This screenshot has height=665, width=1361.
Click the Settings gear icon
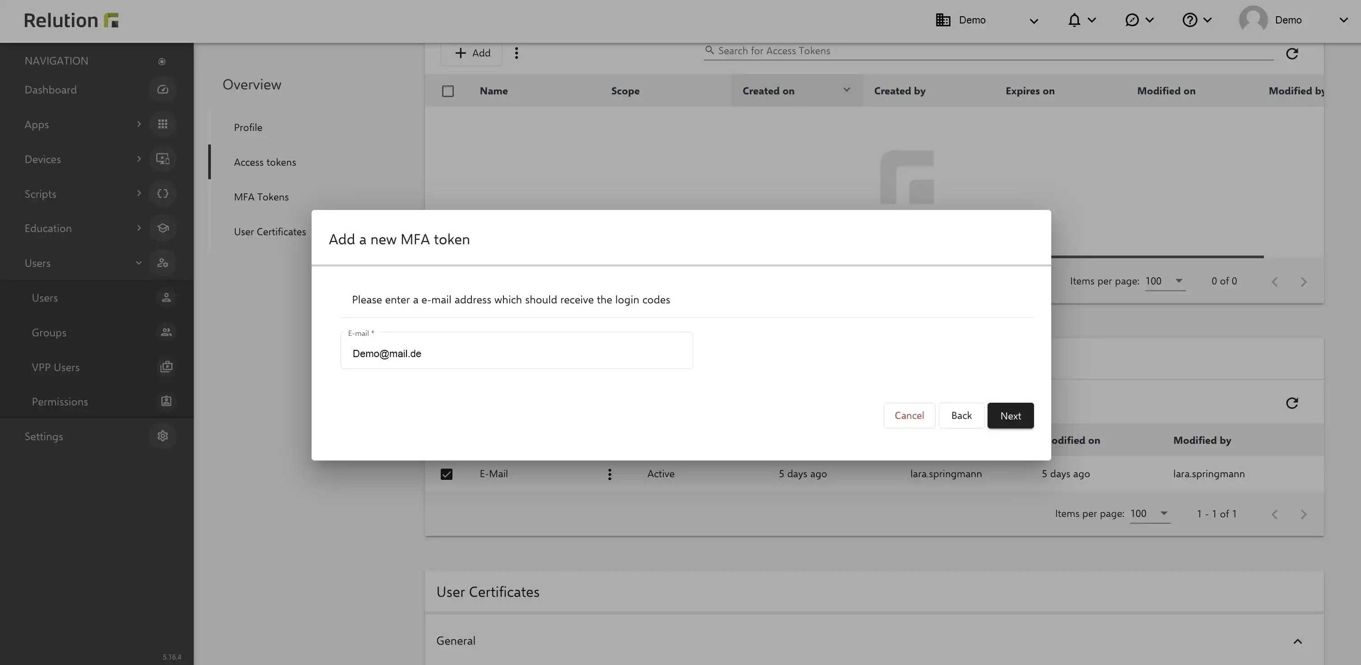(x=163, y=436)
